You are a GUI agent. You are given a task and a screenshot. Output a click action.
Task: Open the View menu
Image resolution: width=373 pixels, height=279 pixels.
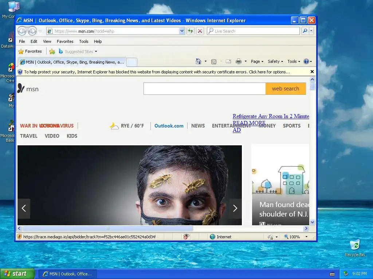coord(47,41)
